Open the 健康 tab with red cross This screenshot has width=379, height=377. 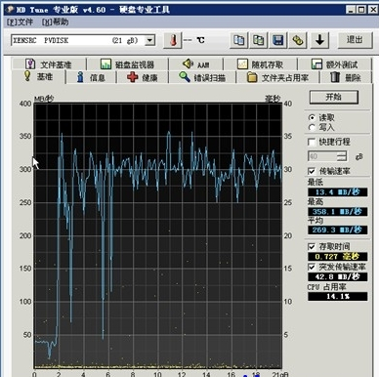tap(143, 77)
